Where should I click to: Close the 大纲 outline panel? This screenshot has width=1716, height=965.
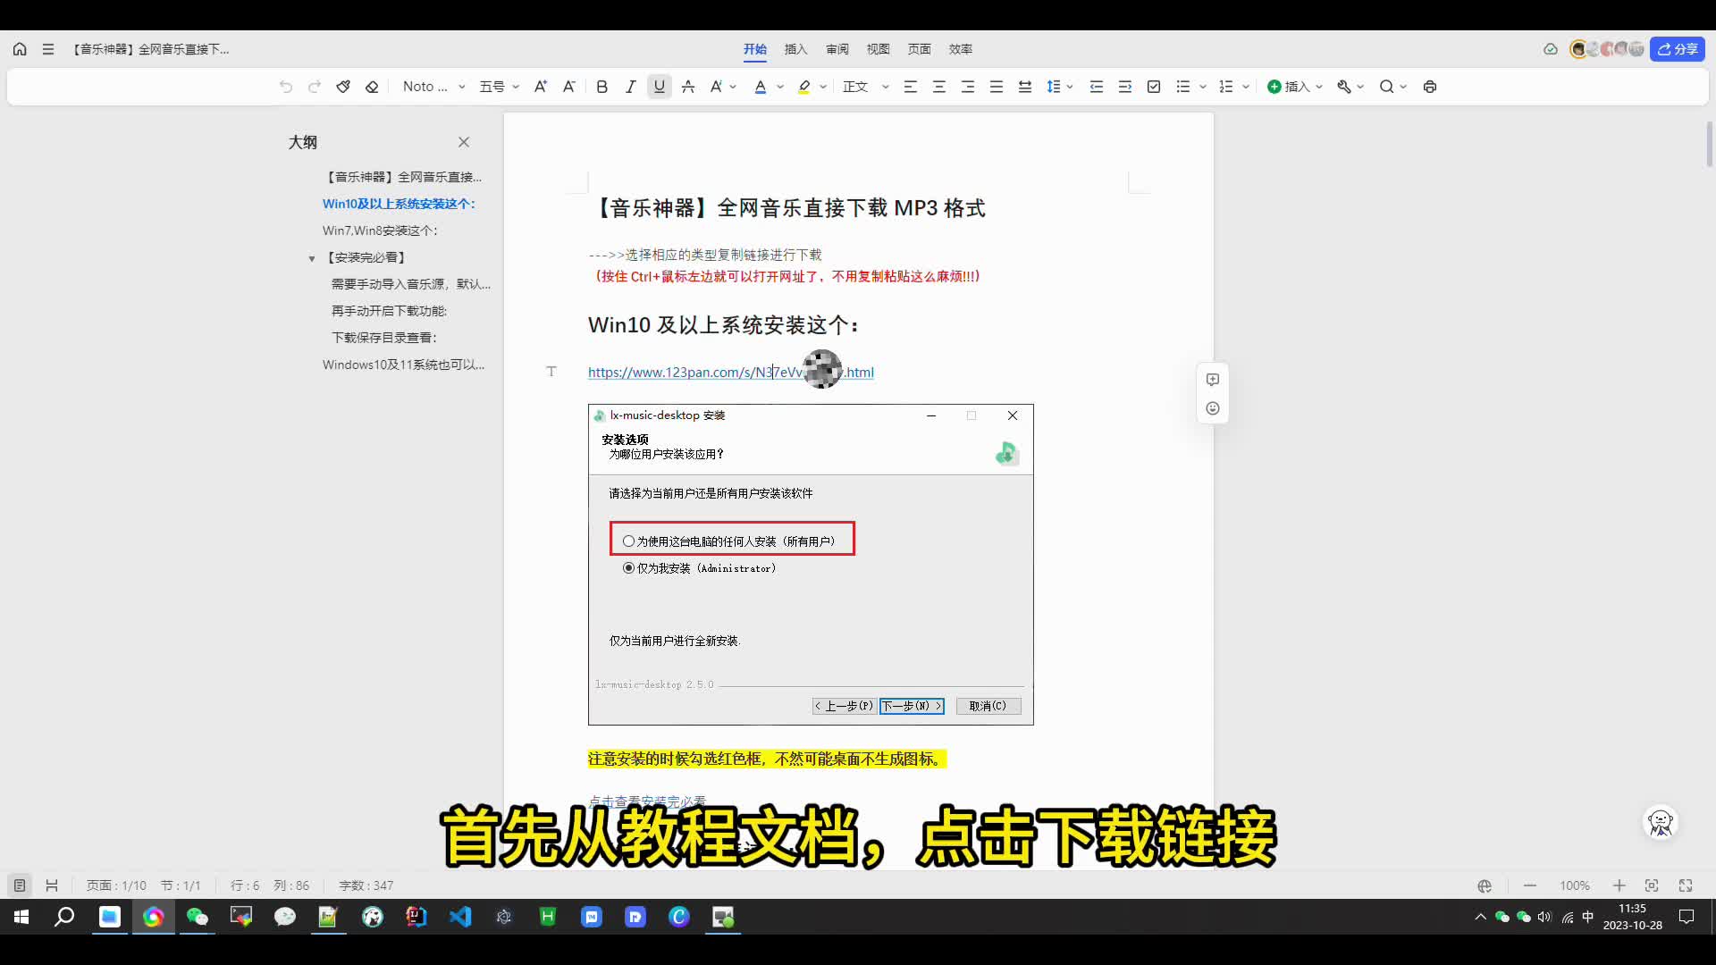(464, 142)
